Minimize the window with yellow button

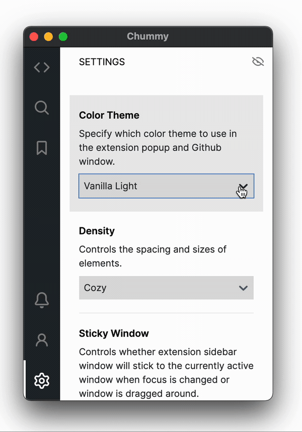point(48,37)
